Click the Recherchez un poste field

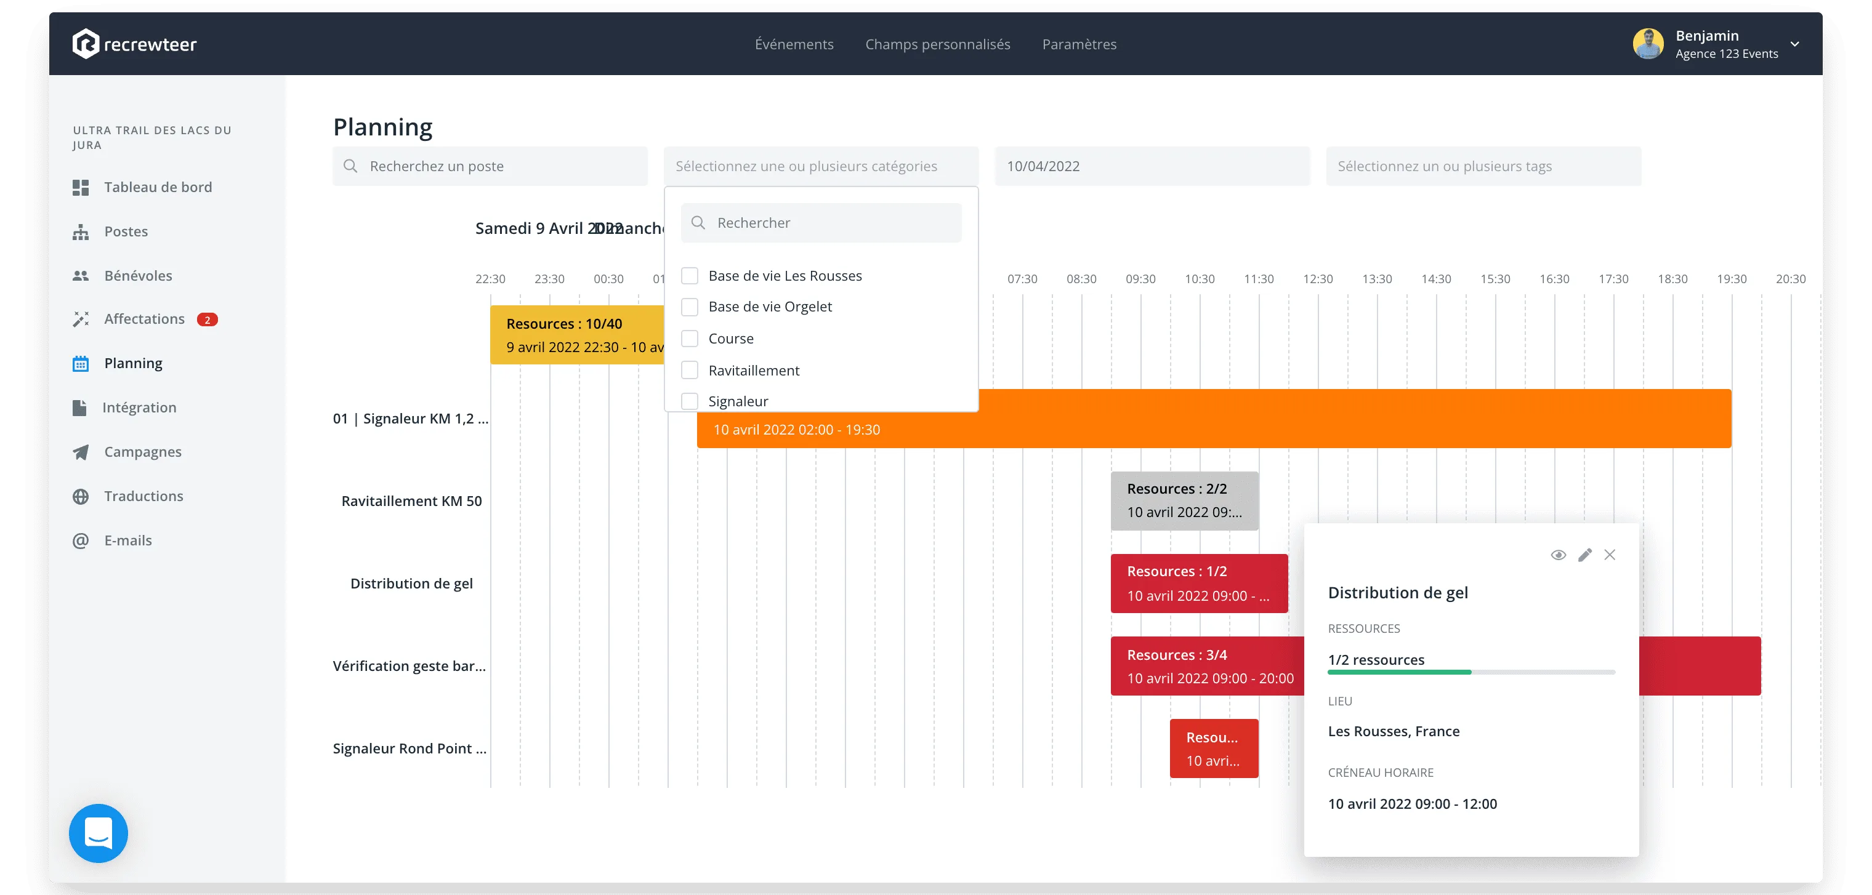[490, 166]
